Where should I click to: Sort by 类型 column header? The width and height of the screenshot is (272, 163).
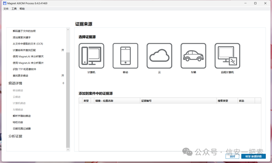(x=86, y=101)
